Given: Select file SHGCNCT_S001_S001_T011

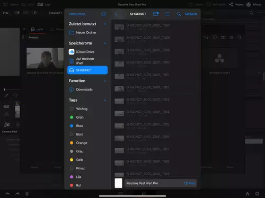Looking at the screenshot, I should click(156, 76).
